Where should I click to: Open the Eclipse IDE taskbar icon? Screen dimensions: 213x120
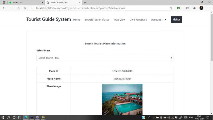(x=37, y=117)
